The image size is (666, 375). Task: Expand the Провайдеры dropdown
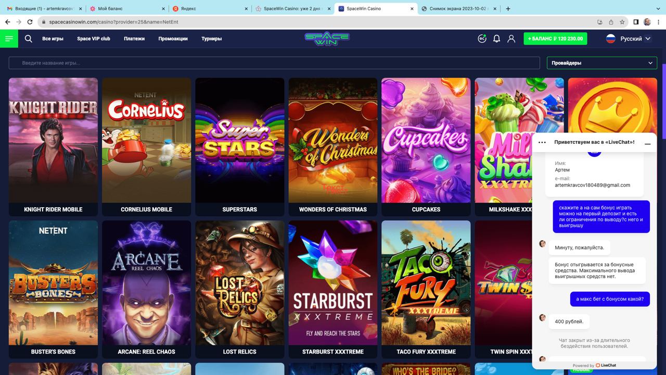(602, 63)
